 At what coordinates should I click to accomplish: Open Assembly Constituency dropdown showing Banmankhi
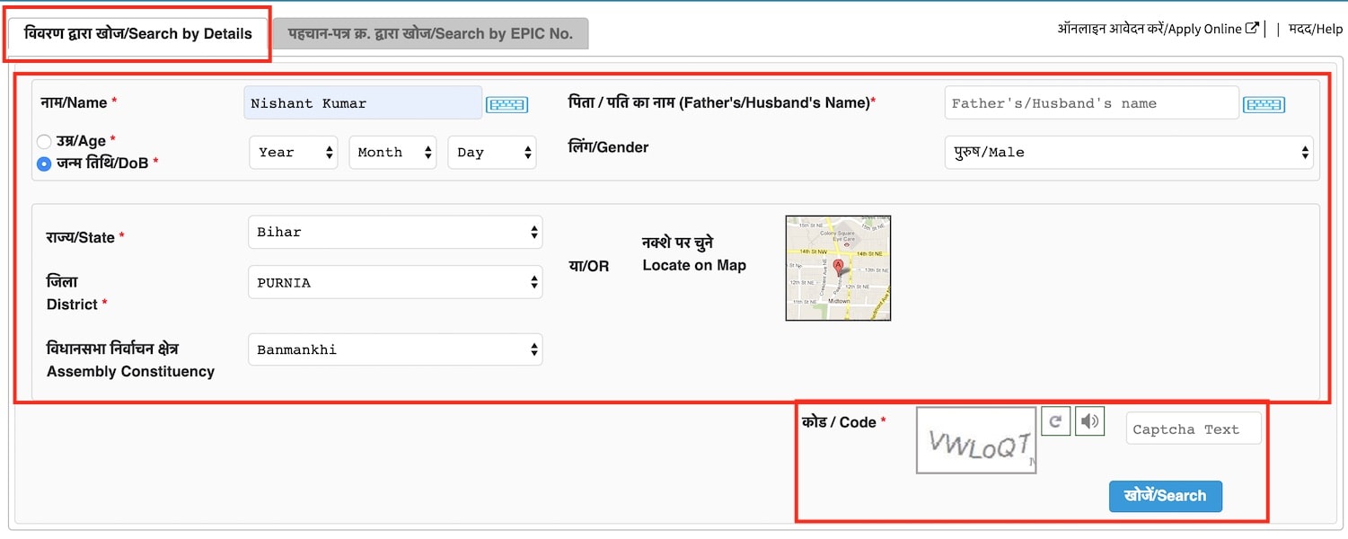pos(394,350)
